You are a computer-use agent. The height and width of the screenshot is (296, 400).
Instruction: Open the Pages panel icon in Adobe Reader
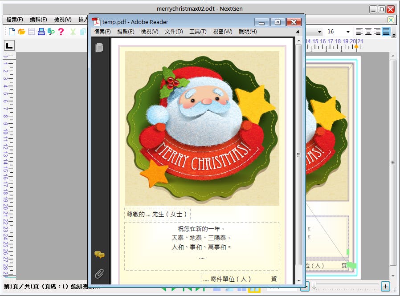(x=99, y=48)
